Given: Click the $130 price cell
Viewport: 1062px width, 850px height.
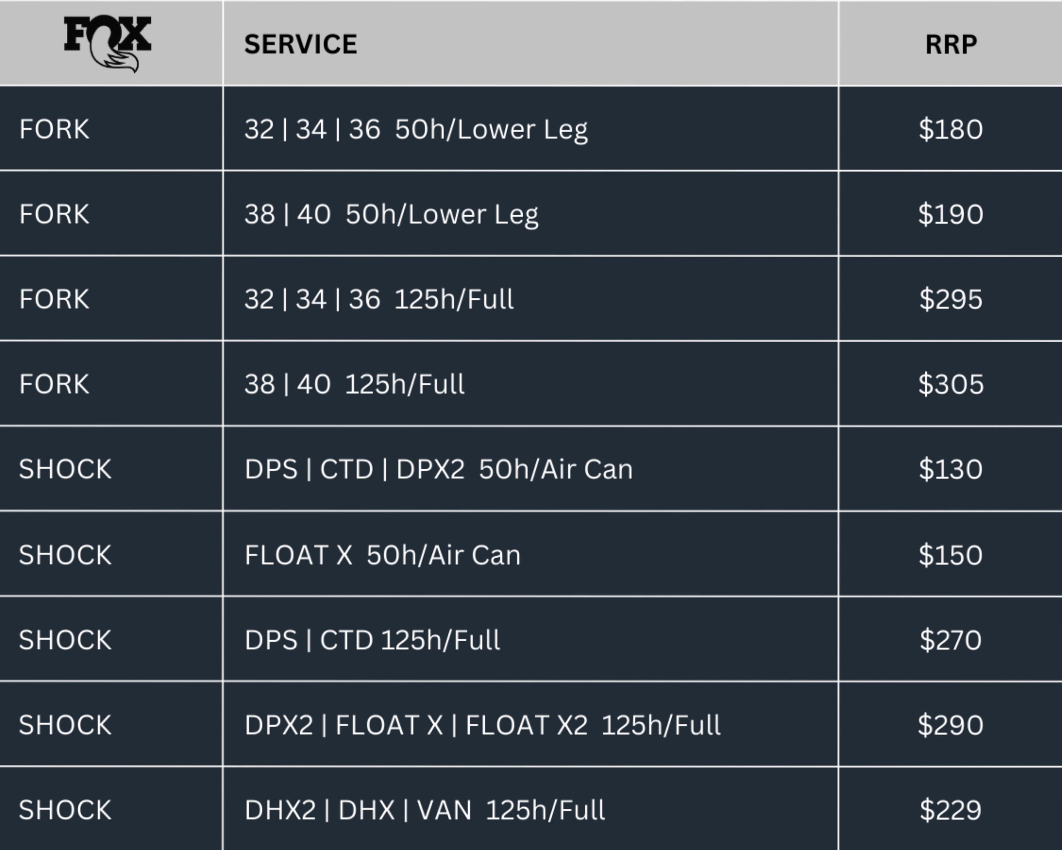Looking at the screenshot, I should pos(951,469).
